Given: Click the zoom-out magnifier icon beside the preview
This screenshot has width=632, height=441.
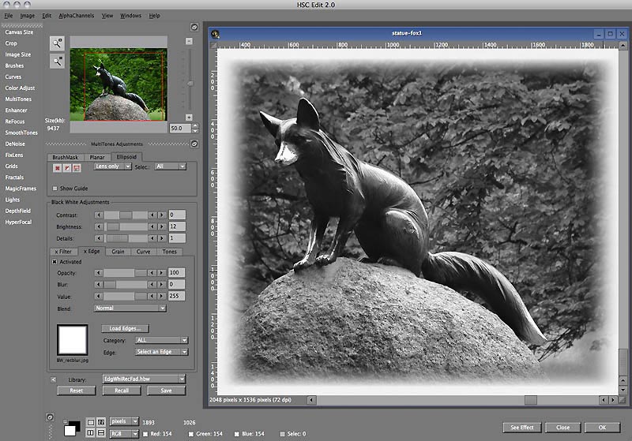Looking at the screenshot, I should click(57, 61).
